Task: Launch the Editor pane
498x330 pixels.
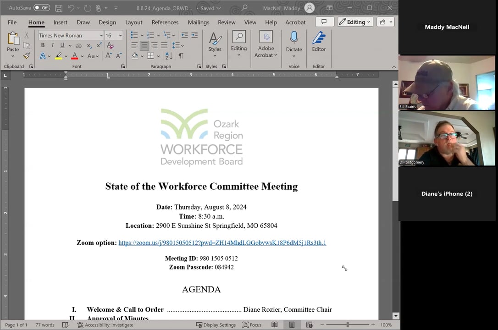Action: click(x=319, y=44)
